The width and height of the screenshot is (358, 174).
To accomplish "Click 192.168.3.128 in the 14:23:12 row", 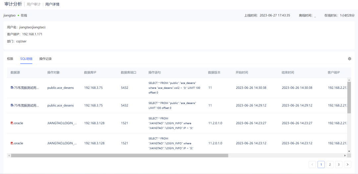I will [x=94, y=143].
